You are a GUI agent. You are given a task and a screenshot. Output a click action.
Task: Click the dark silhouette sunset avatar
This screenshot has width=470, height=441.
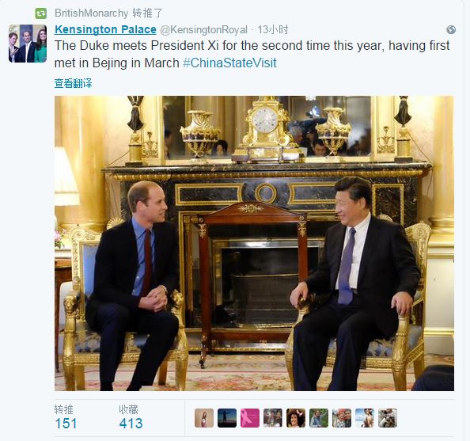[x=227, y=418]
